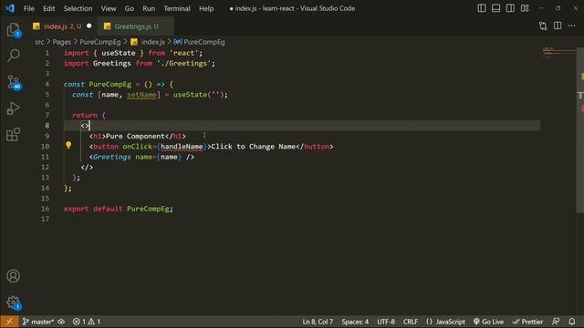Click 'Pure Component' heading text
The image size is (584, 328).
click(x=135, y=136)
